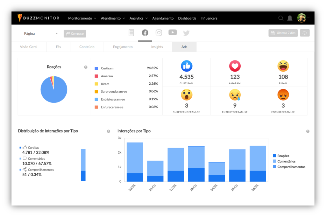
Task: Open the Página selector dropdown
Action: [41, 33]
